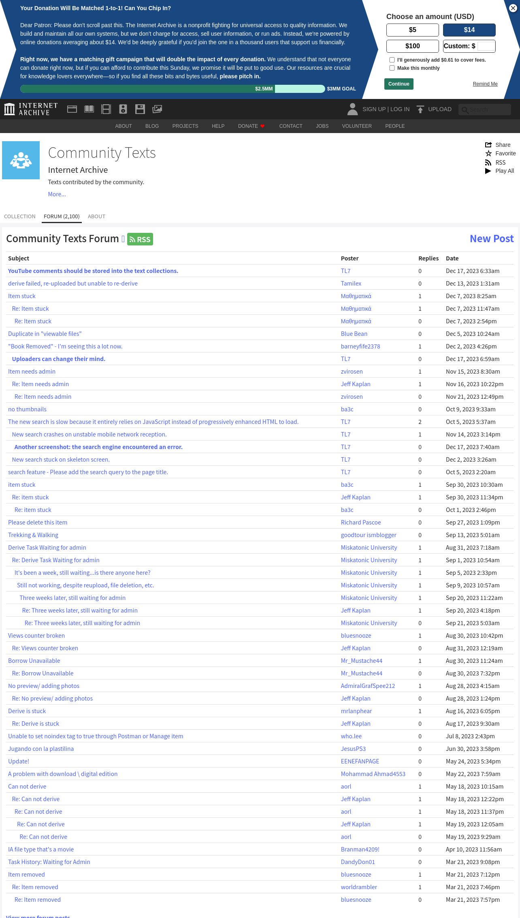
Task: Open Trekking & Walking thread
Action: point(33,535)
